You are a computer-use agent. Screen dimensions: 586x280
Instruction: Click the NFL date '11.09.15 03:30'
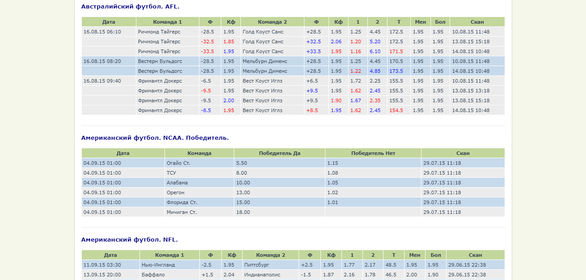tap(102, 265)
